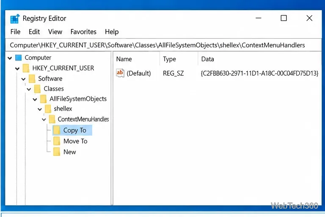Select the (Default) value name
This screenshot has width=325, height=217.
click(139, 73)
